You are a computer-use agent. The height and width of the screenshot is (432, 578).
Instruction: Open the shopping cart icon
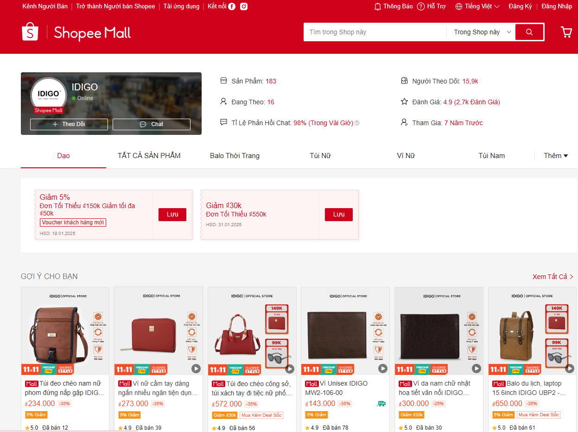[x=566, y=32]
